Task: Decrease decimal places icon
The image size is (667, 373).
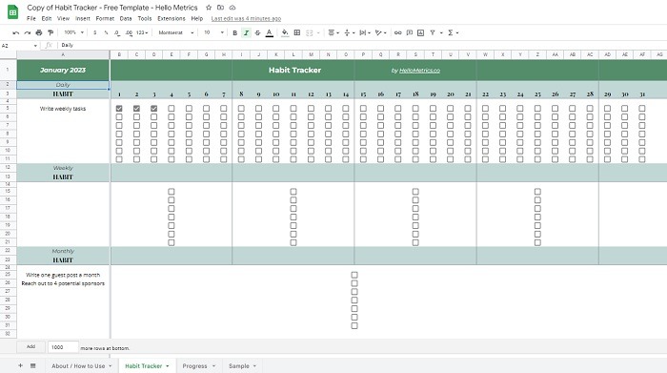Action: [x=117, y=32]
